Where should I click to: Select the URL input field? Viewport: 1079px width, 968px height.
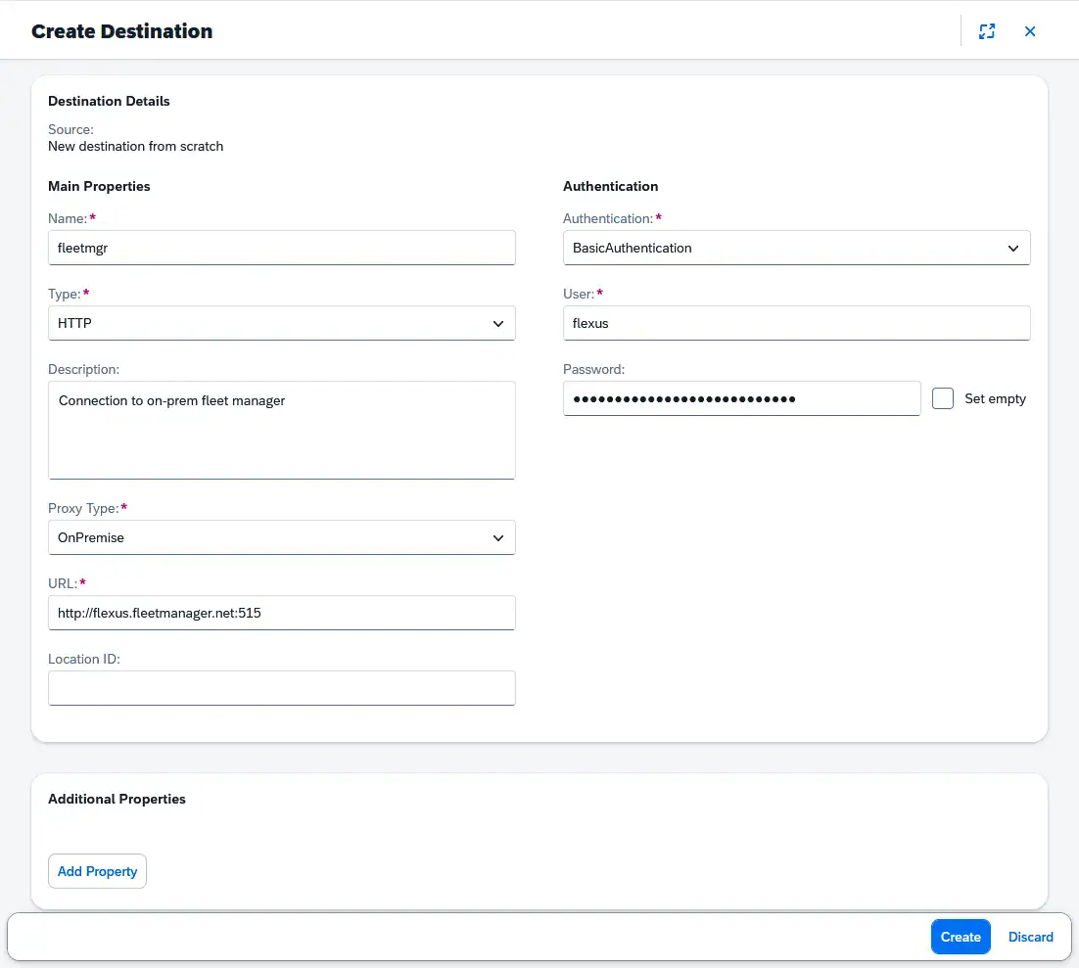(281, 613)
